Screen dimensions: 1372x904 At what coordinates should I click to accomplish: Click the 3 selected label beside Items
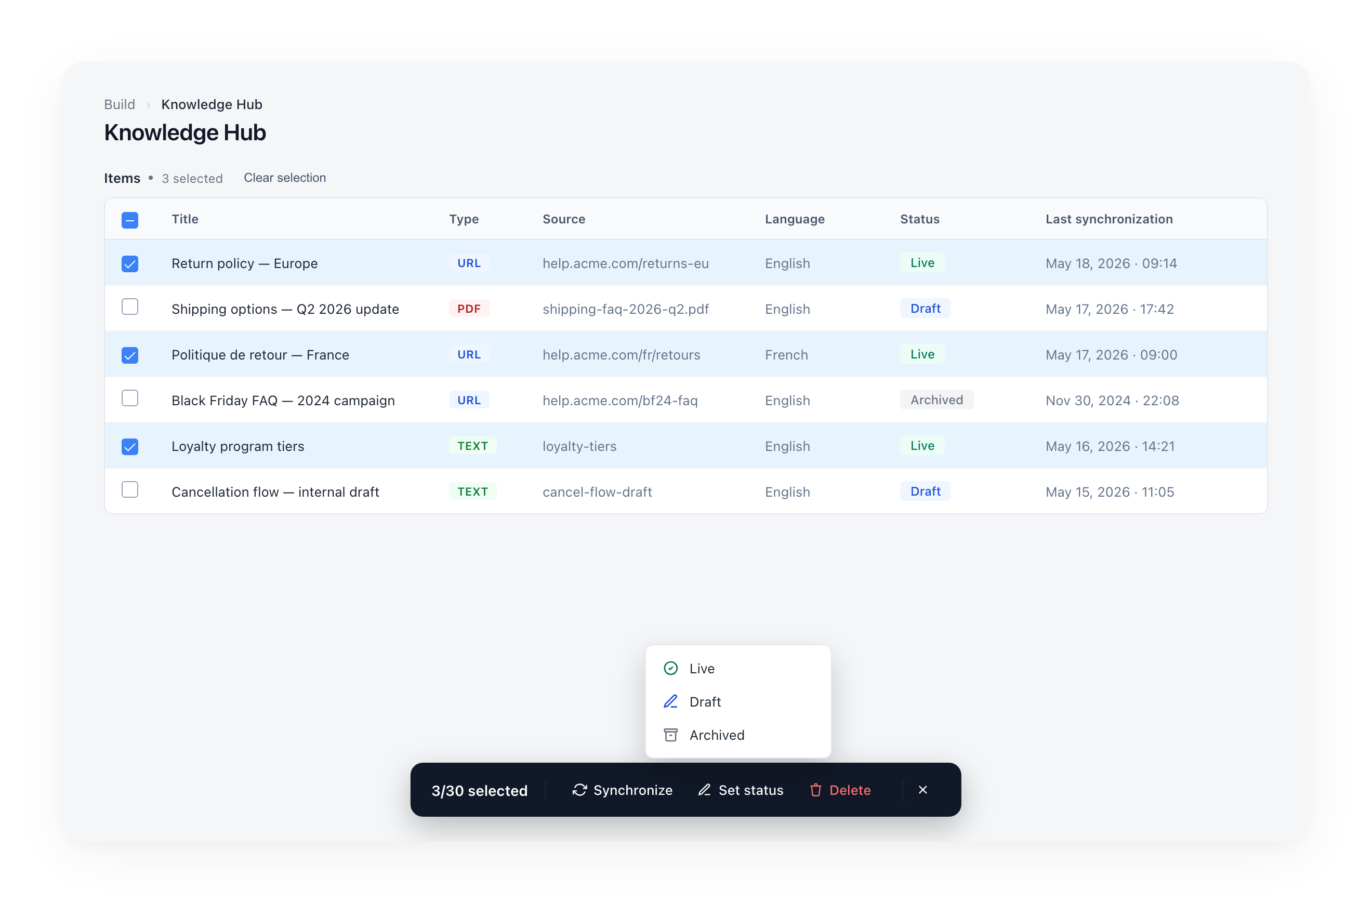(x=192, y=178)
